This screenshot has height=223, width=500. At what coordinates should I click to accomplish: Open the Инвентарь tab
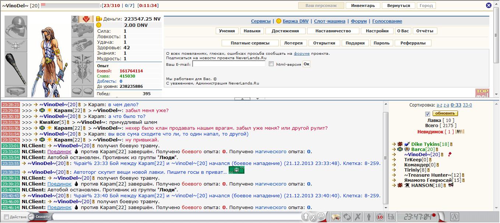click(363, 6)
